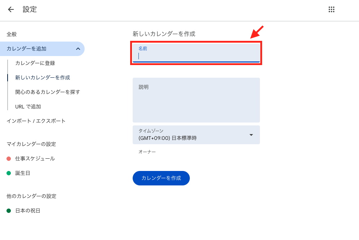Screen dimensions: 359x240
Task: Open 関心のあるカレンダーを探す item
Action: click(48, 92)
